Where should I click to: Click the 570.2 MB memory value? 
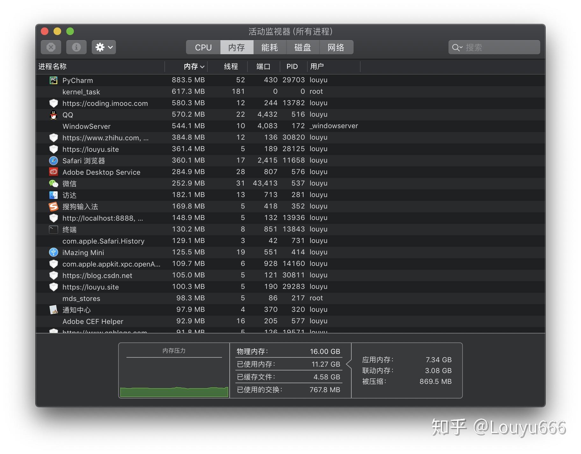click(188, 114)
